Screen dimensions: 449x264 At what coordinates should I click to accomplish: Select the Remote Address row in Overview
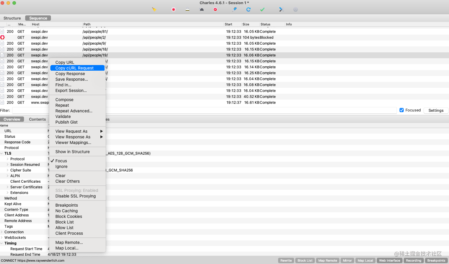224,221
